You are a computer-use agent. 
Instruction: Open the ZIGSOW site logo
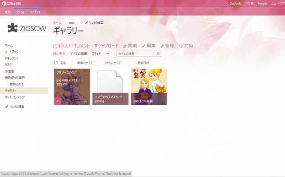(x=26, y=28)
